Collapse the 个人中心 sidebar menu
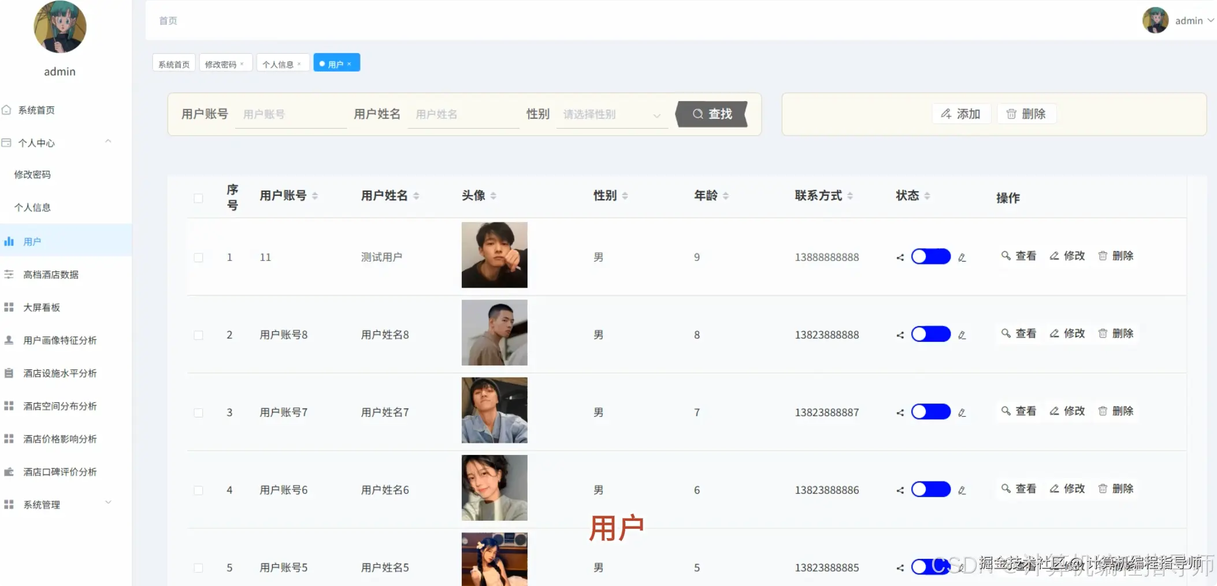The image size is (1217, 586). click(108, 141)
